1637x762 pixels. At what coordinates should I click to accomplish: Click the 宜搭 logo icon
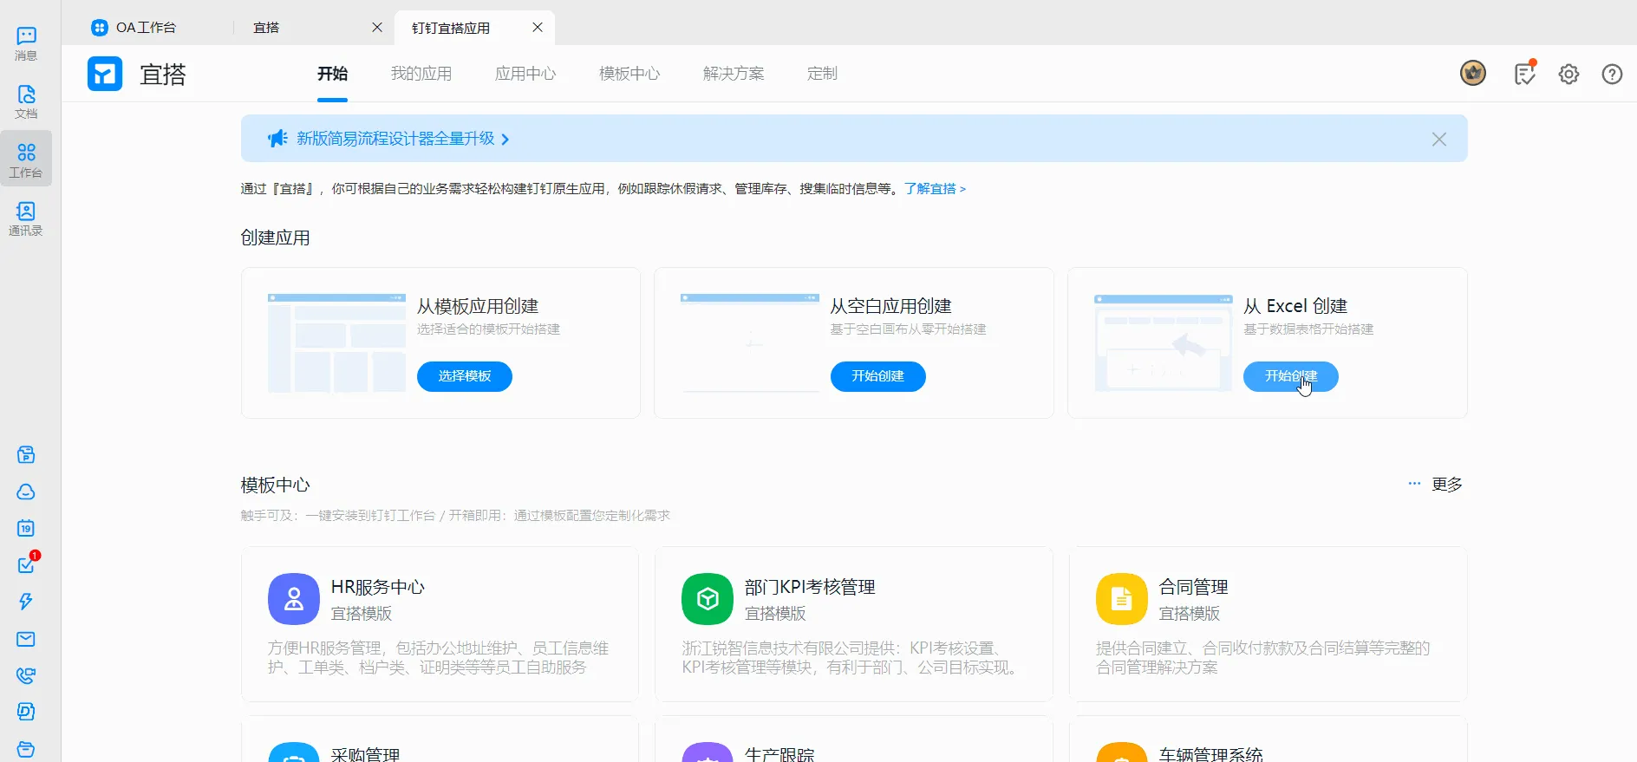pyautogui.click(x=105, y=74)
